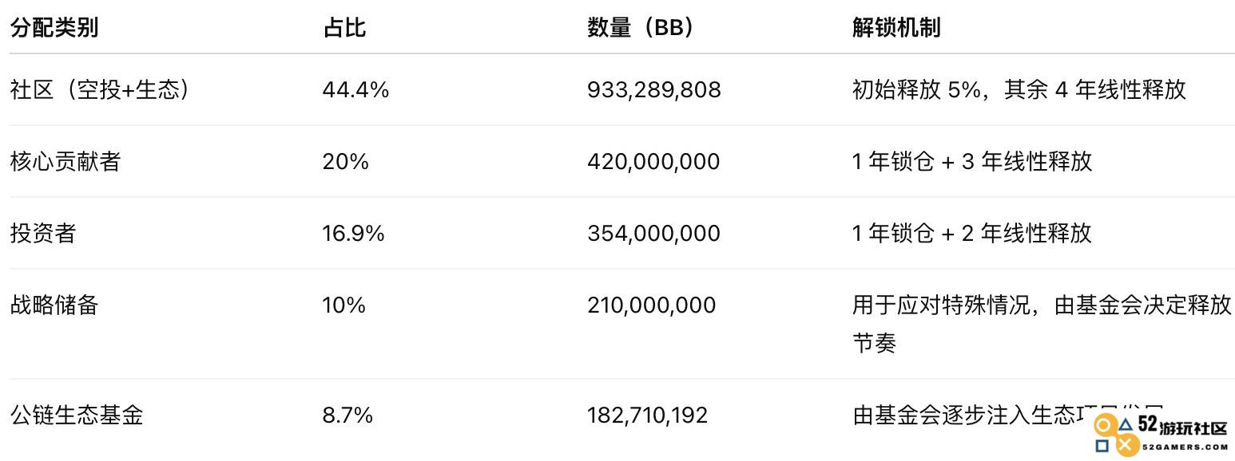Select the 战略储备 row label

[x=54, y=305]
